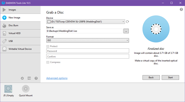Click the settings gear icon
Viewport: 185px width, 102px height.
(x=22, y=78)
